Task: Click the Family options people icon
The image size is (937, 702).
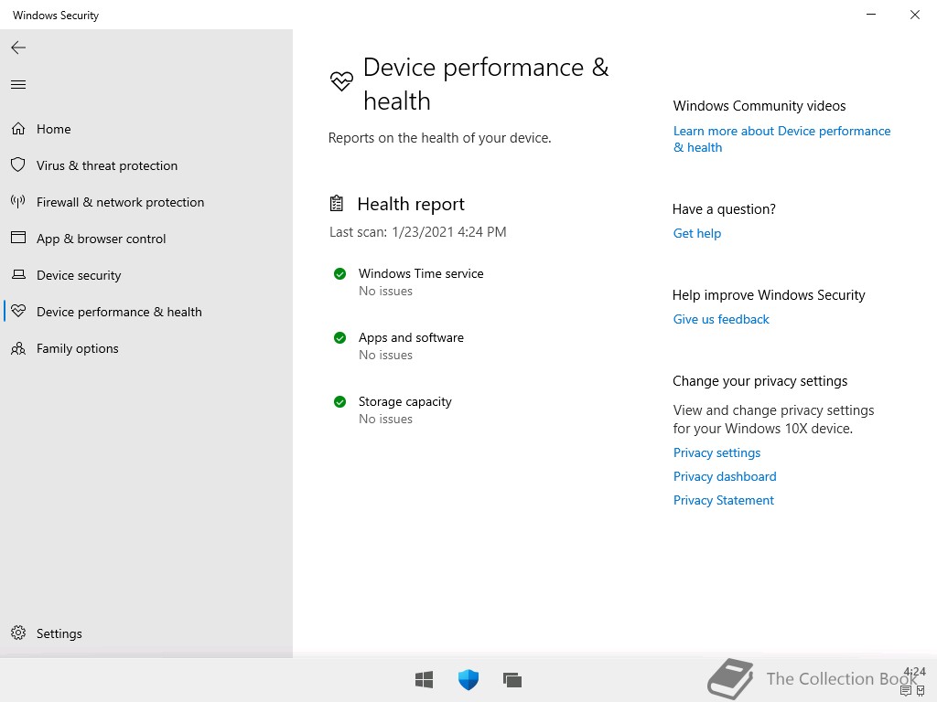Action: point(18,348)
